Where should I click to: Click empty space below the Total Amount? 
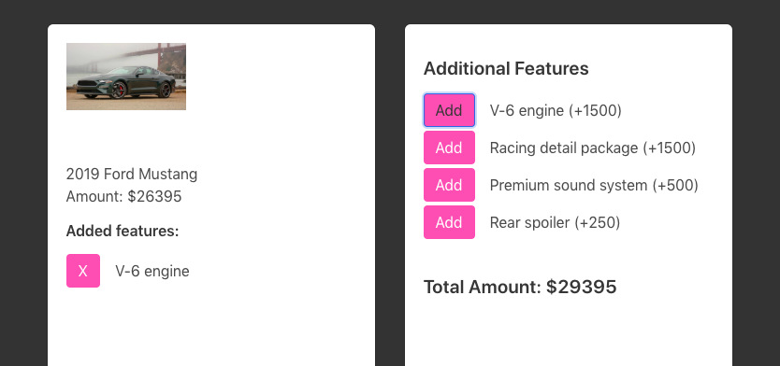click(569, 332)
